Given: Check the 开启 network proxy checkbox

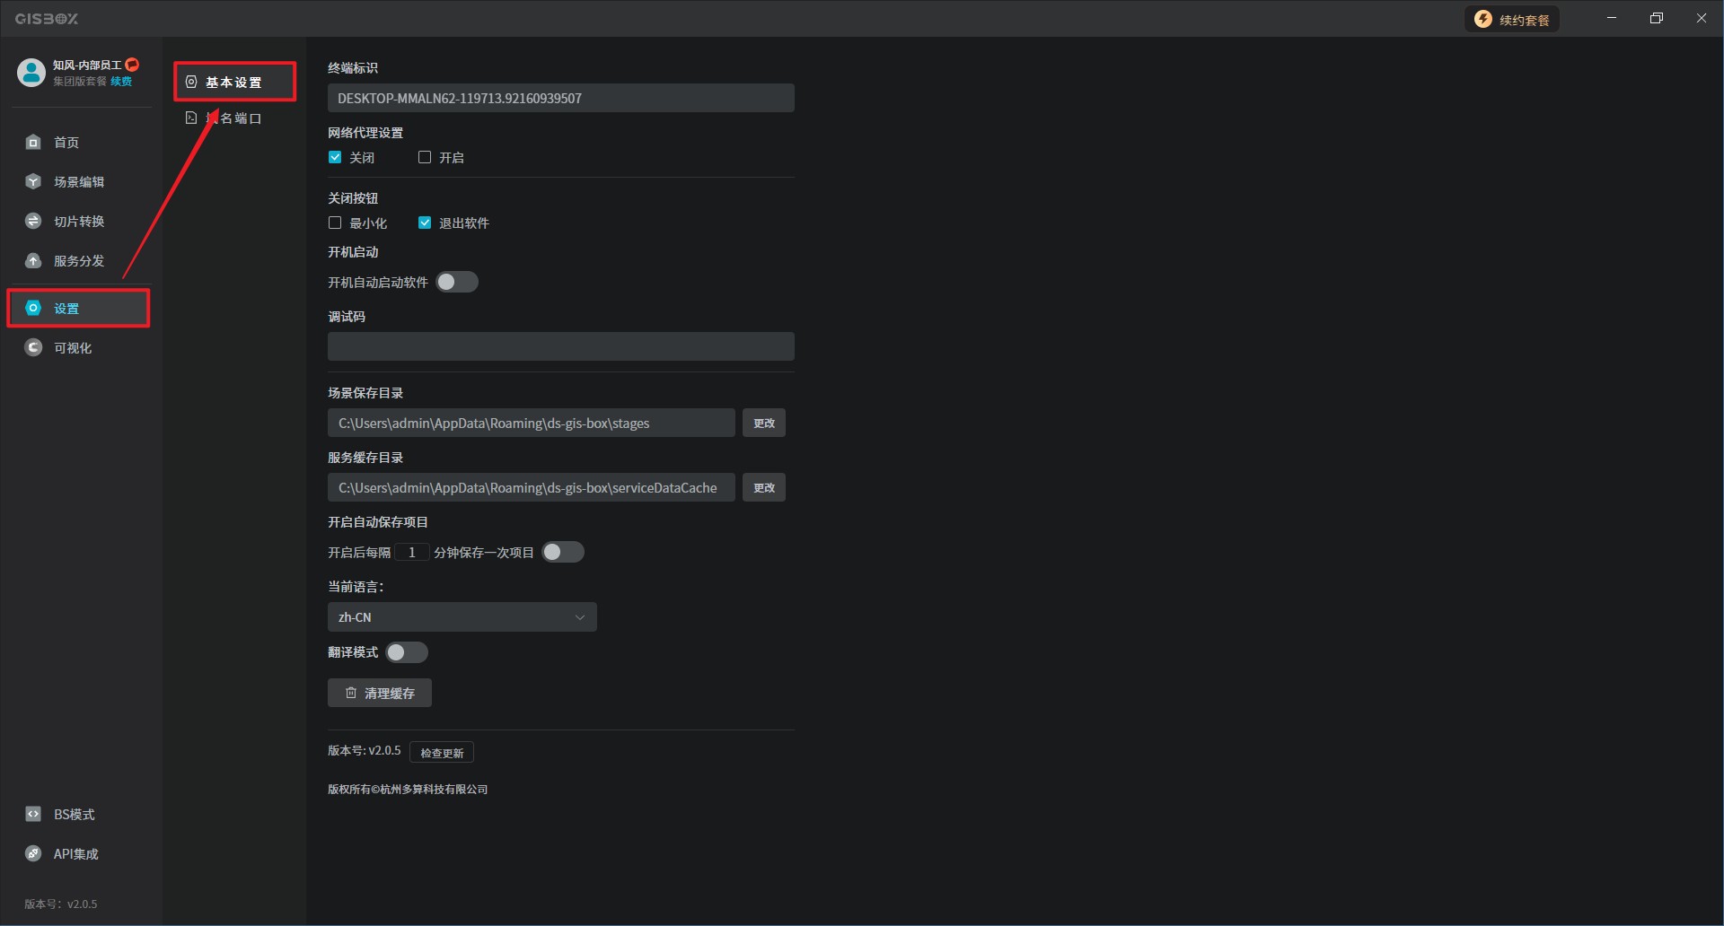Looking at the screenshot, I should click(425, 157).
